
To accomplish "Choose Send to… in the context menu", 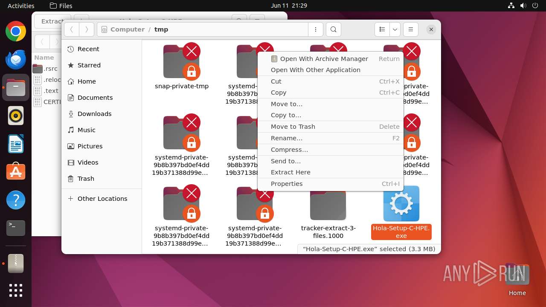I will pos(331,161).
